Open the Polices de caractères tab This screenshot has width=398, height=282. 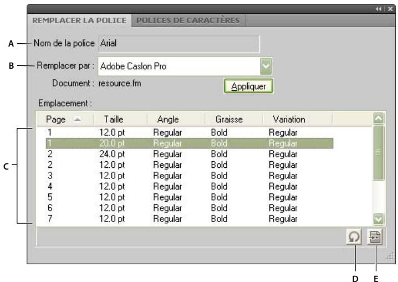point(188,20)
